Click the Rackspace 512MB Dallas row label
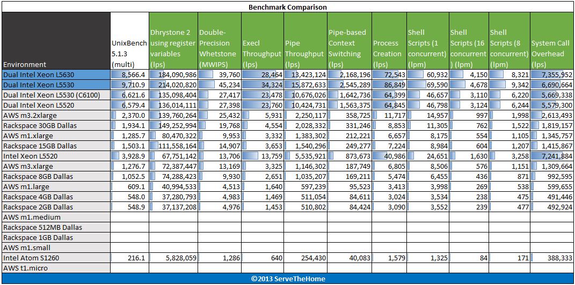This screenshot has width=575, height=285. 56,227
